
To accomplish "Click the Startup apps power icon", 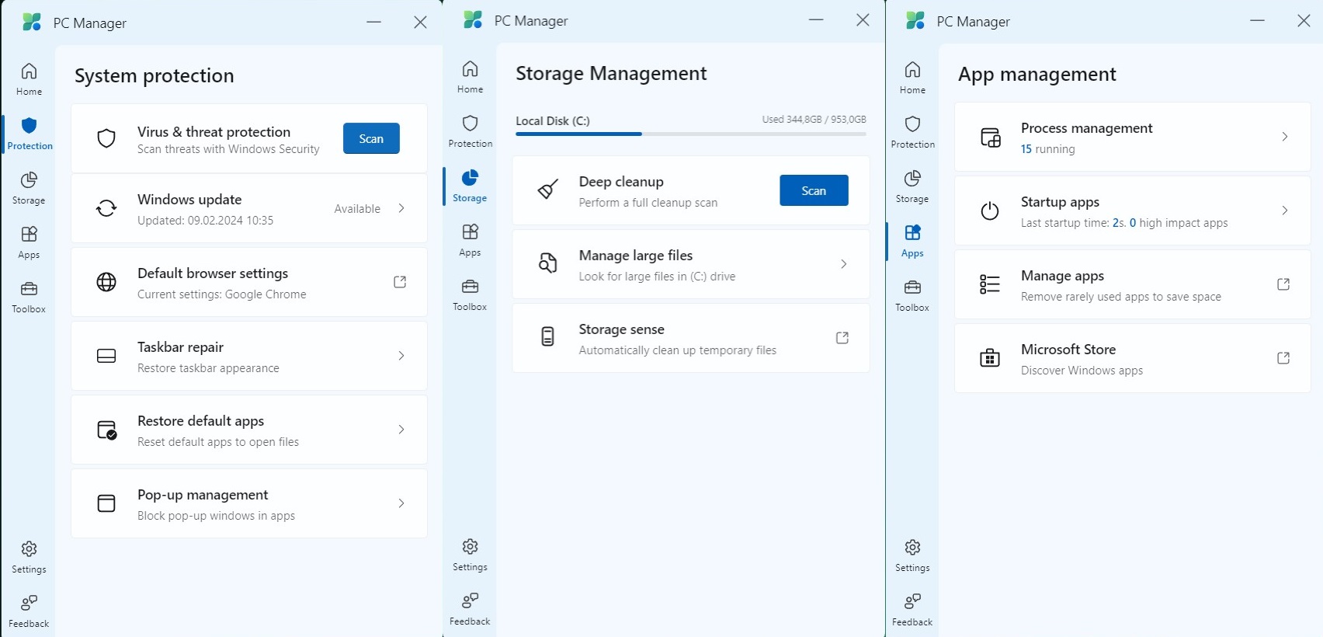I will 990,211.
